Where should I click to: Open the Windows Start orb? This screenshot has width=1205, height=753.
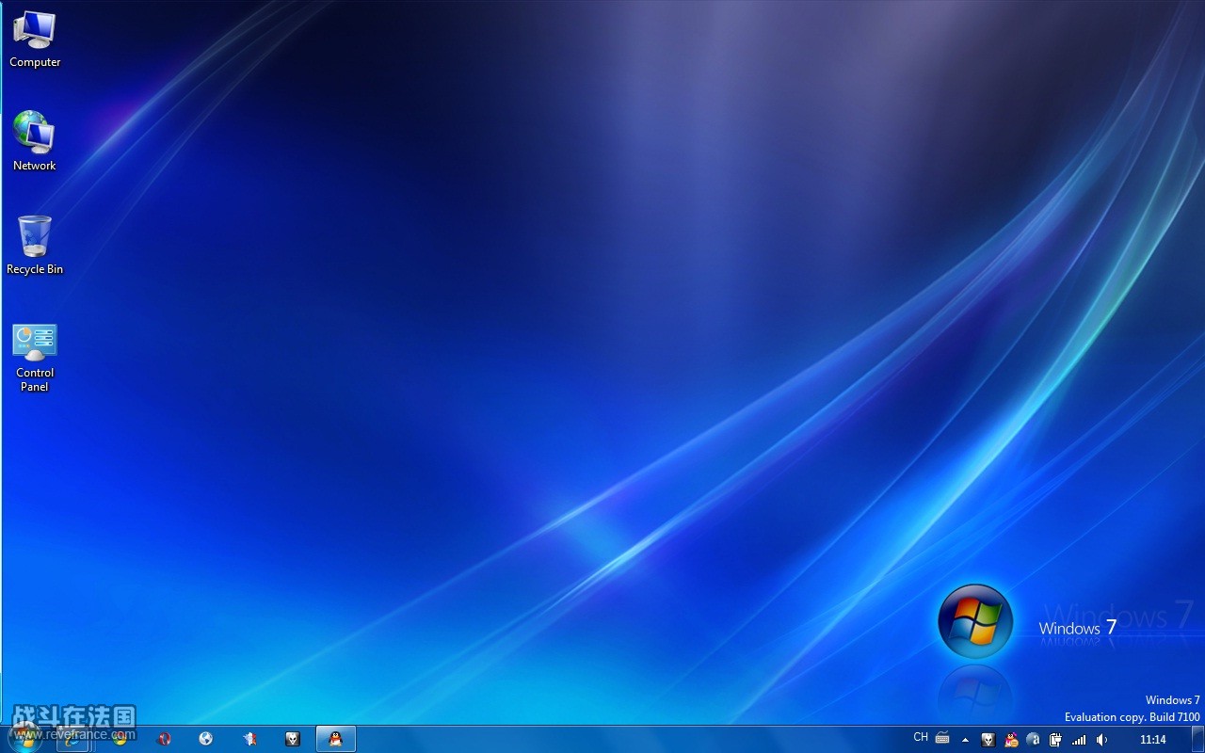25,739
